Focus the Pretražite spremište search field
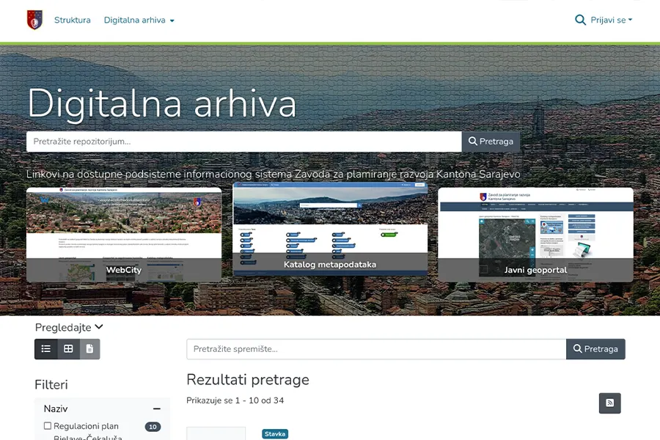This screenshot has width=660, height=440. [x=375, y=349]
